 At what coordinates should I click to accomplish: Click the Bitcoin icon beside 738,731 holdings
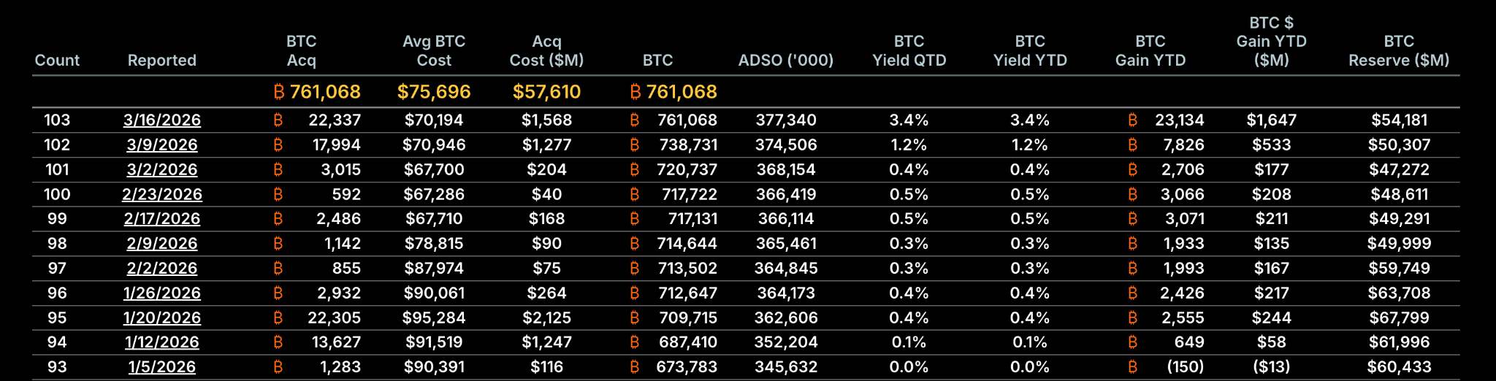point(634,145)
